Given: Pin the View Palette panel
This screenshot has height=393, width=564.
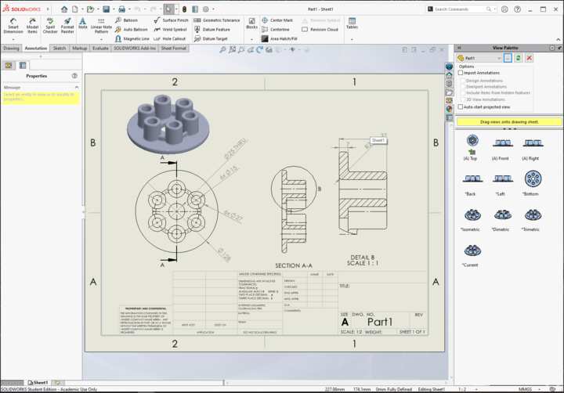Looking at the screenshot, I should 559,48.
